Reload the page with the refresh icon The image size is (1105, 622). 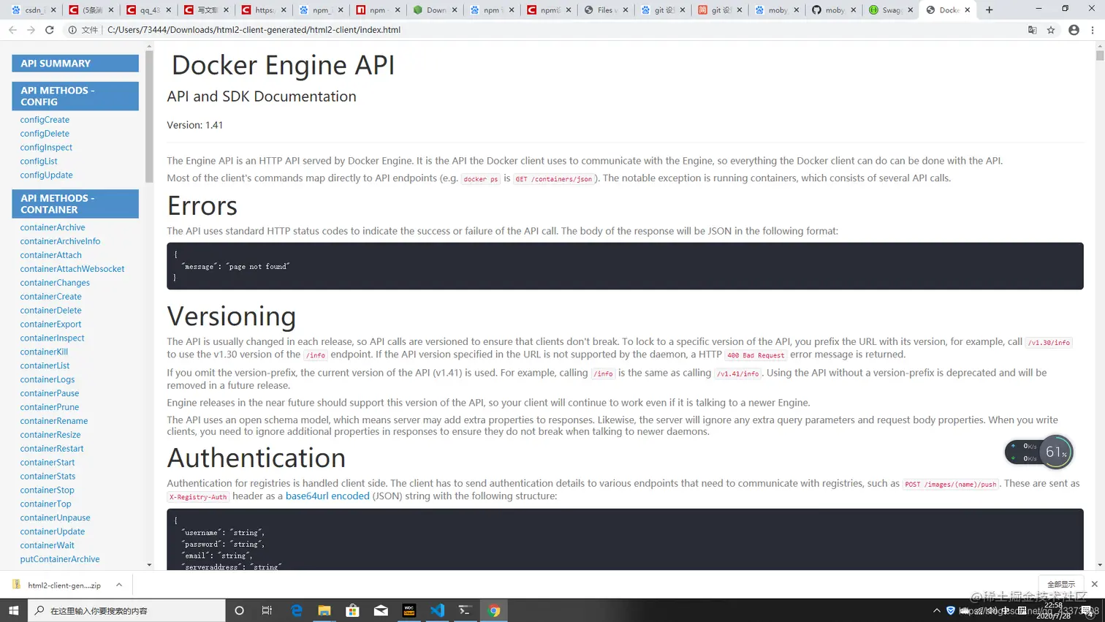[x=50, y=30]
